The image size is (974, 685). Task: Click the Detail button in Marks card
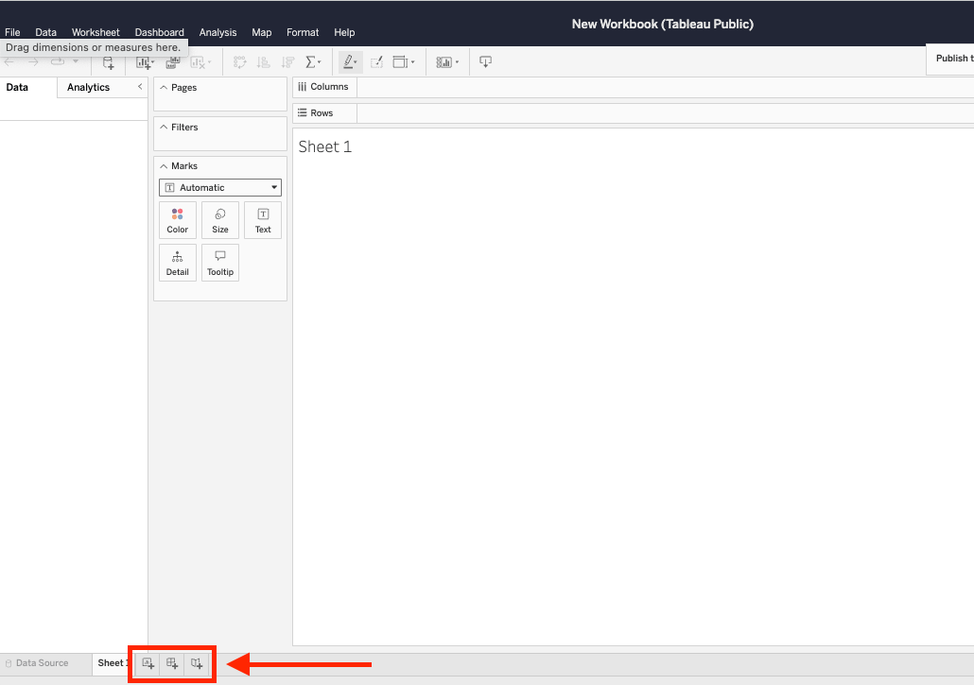click(x=177, y=263)
